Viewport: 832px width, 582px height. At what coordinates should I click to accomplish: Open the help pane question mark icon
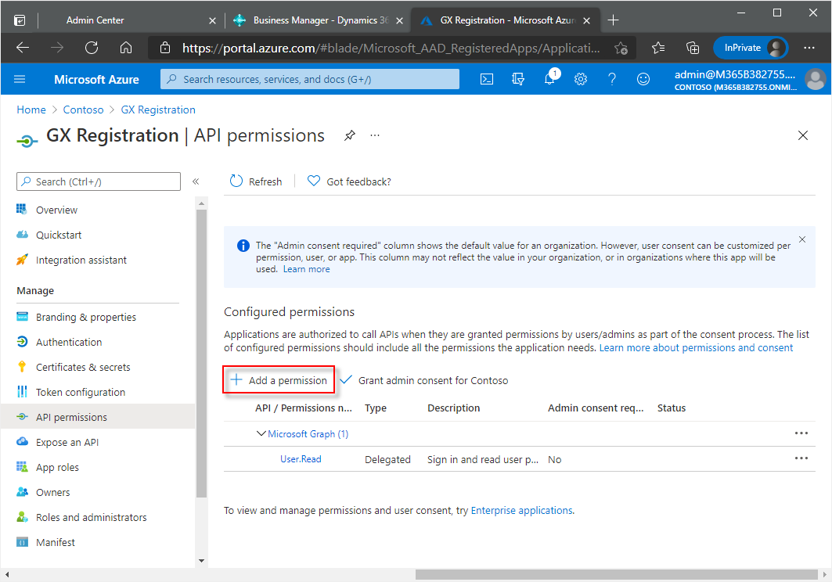[611, 79]
